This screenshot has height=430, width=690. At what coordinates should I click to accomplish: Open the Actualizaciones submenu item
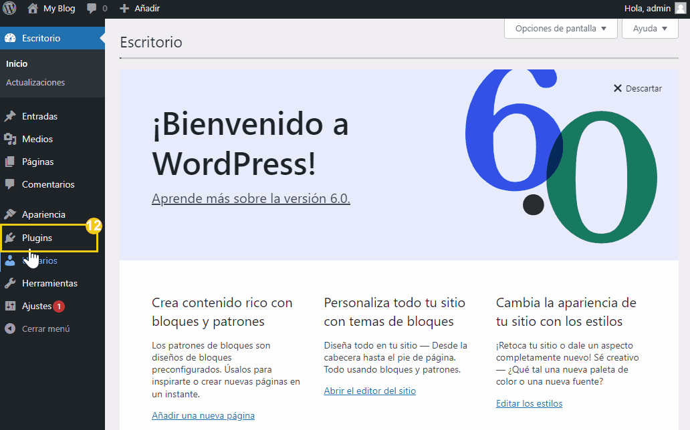click(x=35, y=82)
